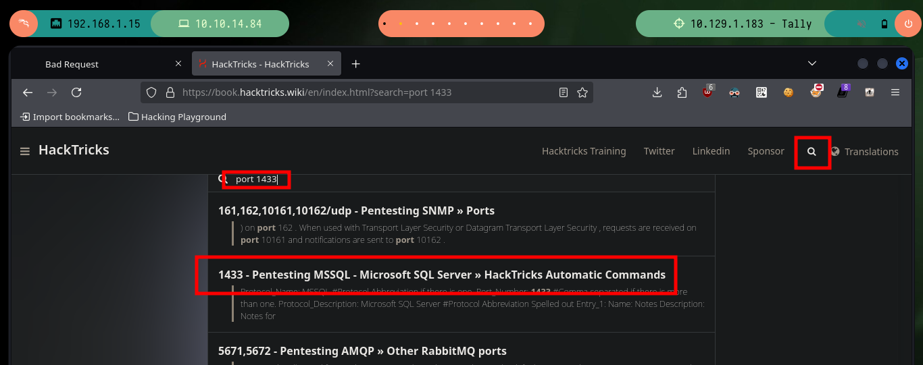Open the Downloads panel icon
Viewport: 923px width, 365px height.
point(657,92)
